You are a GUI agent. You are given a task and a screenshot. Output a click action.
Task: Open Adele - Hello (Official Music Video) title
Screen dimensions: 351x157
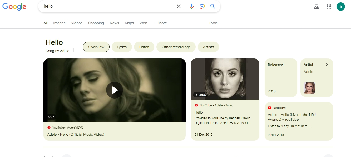[x=76, y=134]
